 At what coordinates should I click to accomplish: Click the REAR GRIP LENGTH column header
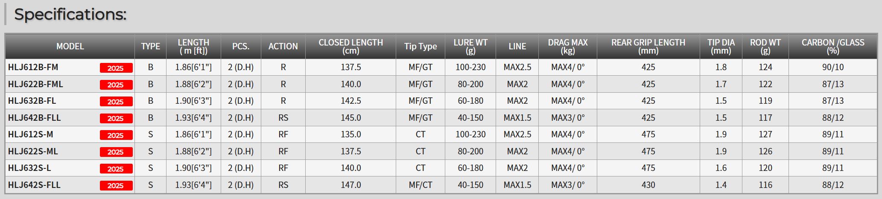(648, 46)
